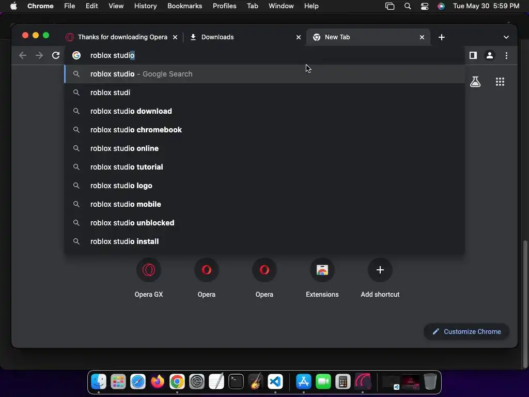Open GarageBand from the Dock
529x397 pixels.
[x=255, y=381]
